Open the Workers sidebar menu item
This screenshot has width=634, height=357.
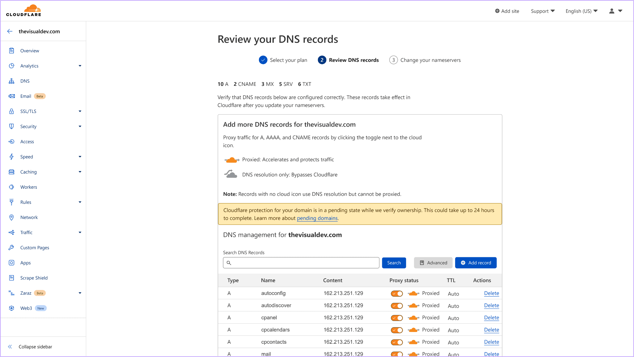coord(29,187)
